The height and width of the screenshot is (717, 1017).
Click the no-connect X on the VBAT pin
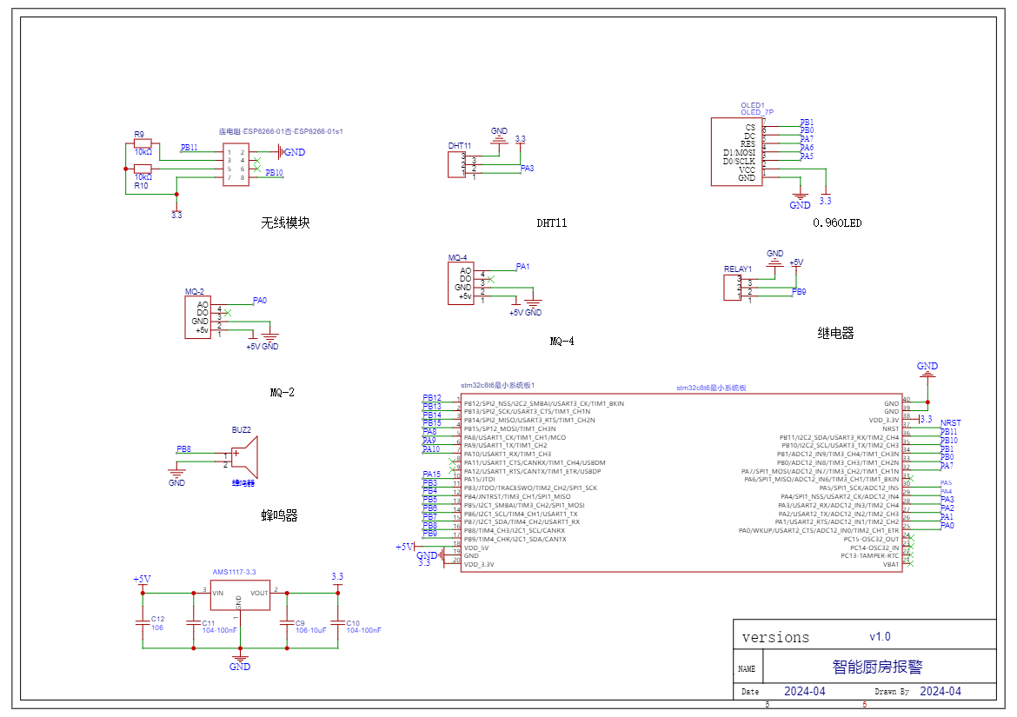click(x=910, y=563)
